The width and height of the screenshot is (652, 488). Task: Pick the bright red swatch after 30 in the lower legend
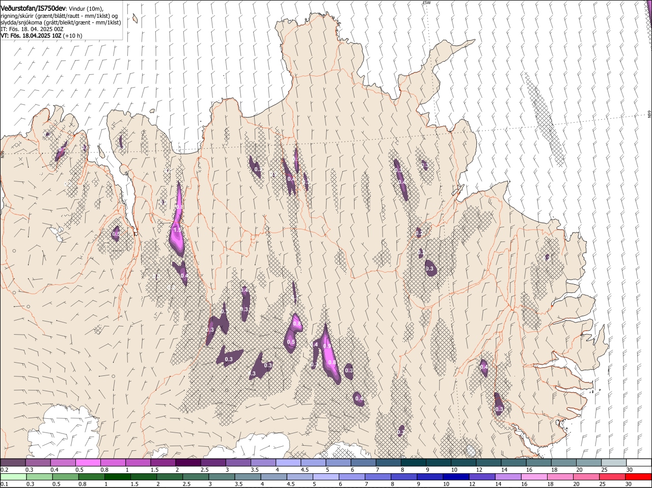[638, 477]
